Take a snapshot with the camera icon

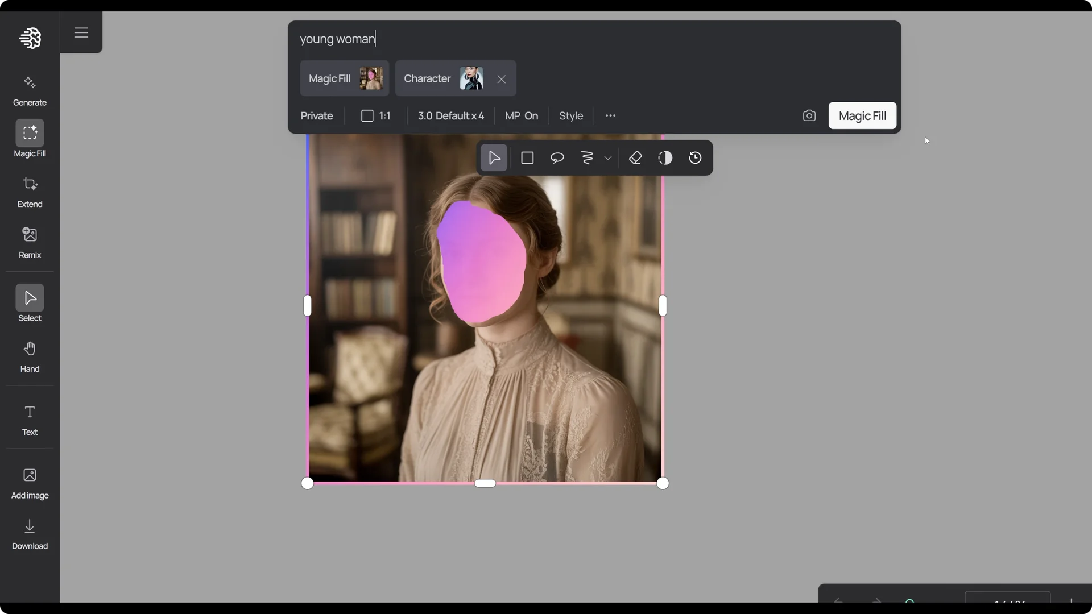[x=809, y=115]
